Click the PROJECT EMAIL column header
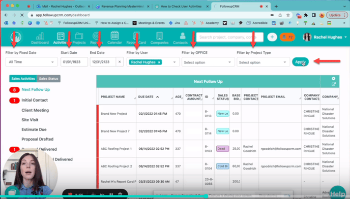Viewport: 350px width, 199px height. pos(273,97)
